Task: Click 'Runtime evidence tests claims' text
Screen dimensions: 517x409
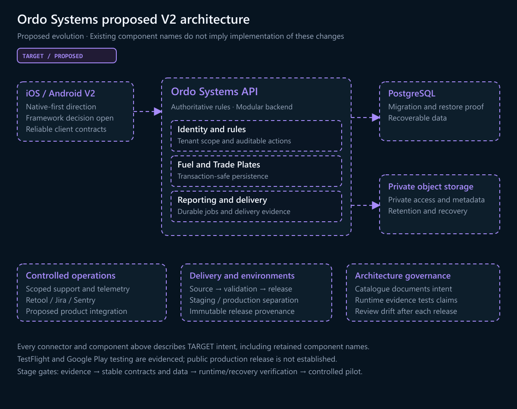Action: coord(406,300)
